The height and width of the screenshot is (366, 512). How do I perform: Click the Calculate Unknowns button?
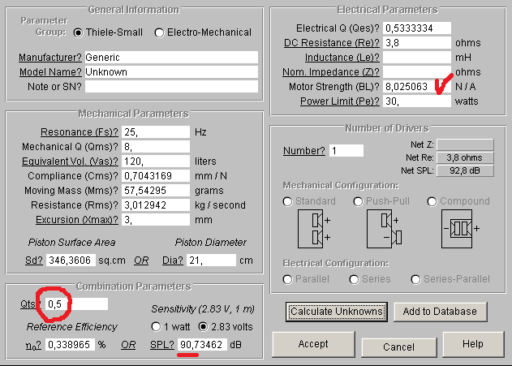(x=337, y=312)
